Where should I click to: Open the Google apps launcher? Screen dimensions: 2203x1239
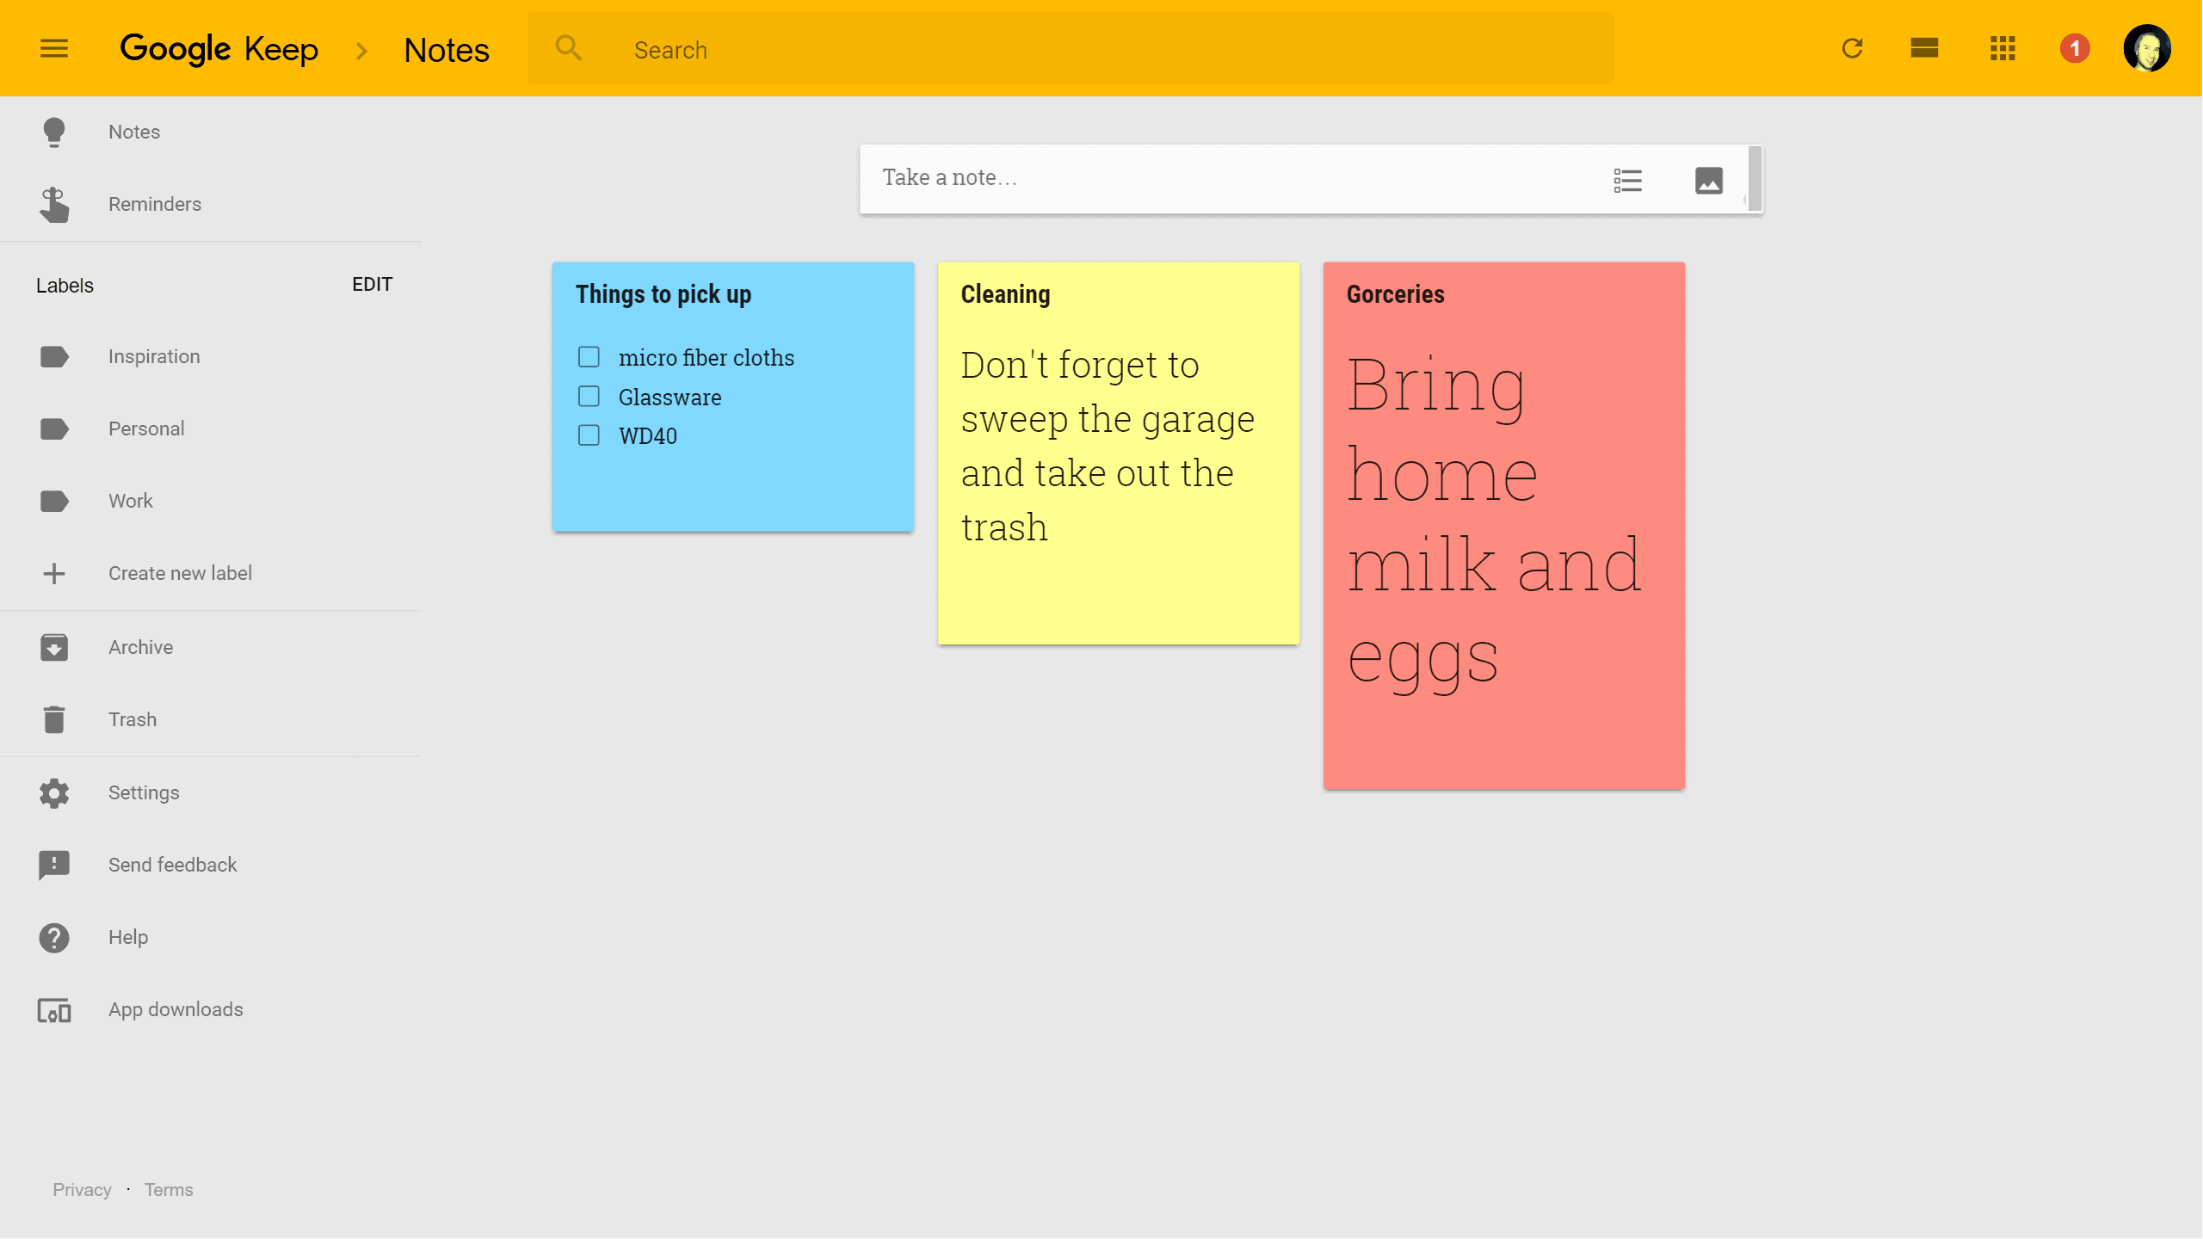pos(2002,49)
